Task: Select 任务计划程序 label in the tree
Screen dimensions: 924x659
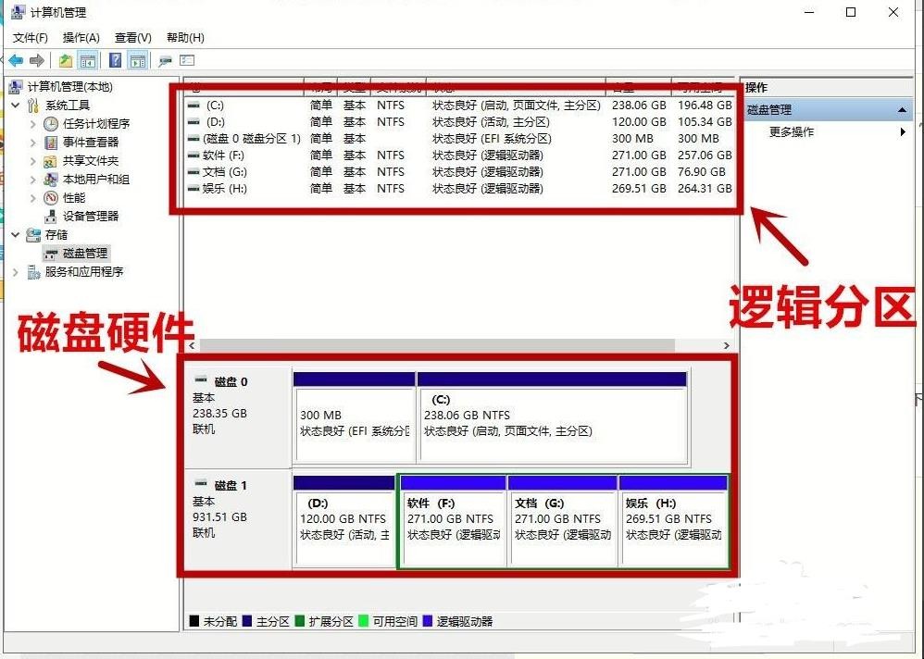Action: pyautogui.click(x=96, y=124)
